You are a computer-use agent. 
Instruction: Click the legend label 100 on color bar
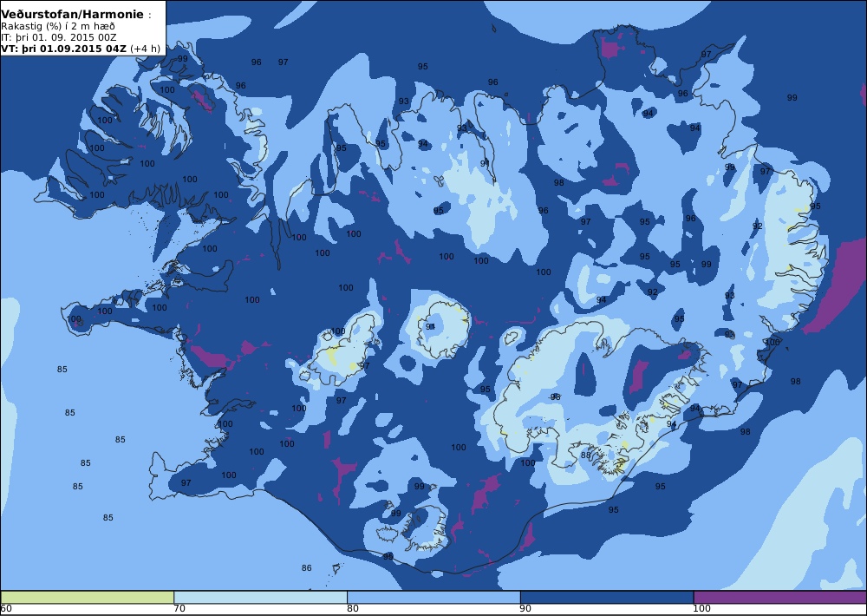click(x=701, y=609)
